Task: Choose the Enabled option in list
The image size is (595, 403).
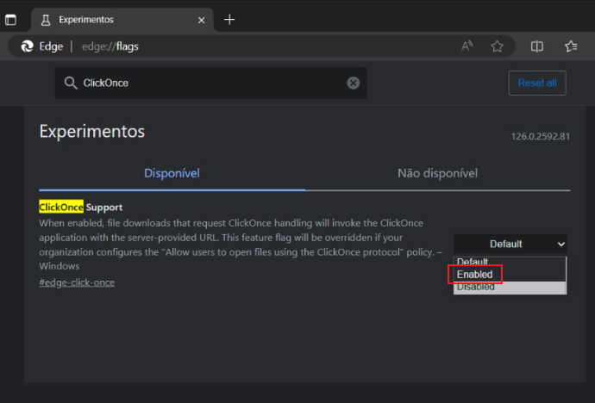Action: (x=510, y=274)
